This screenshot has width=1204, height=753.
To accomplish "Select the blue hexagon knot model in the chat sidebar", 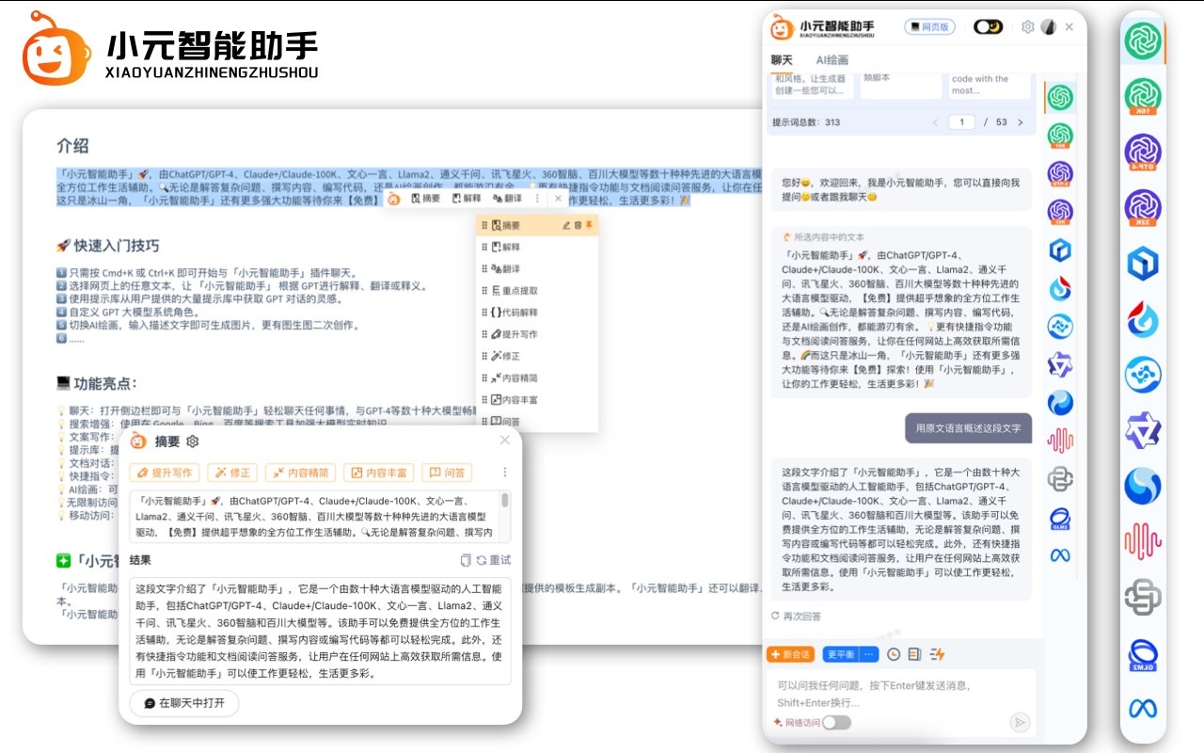I will pyautogui.click(x=1061, y=327).
